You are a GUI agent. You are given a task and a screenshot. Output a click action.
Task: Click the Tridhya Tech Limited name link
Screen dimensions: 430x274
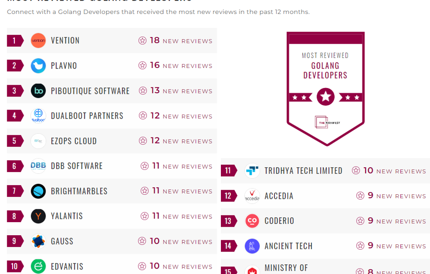[x=304, y=171]
